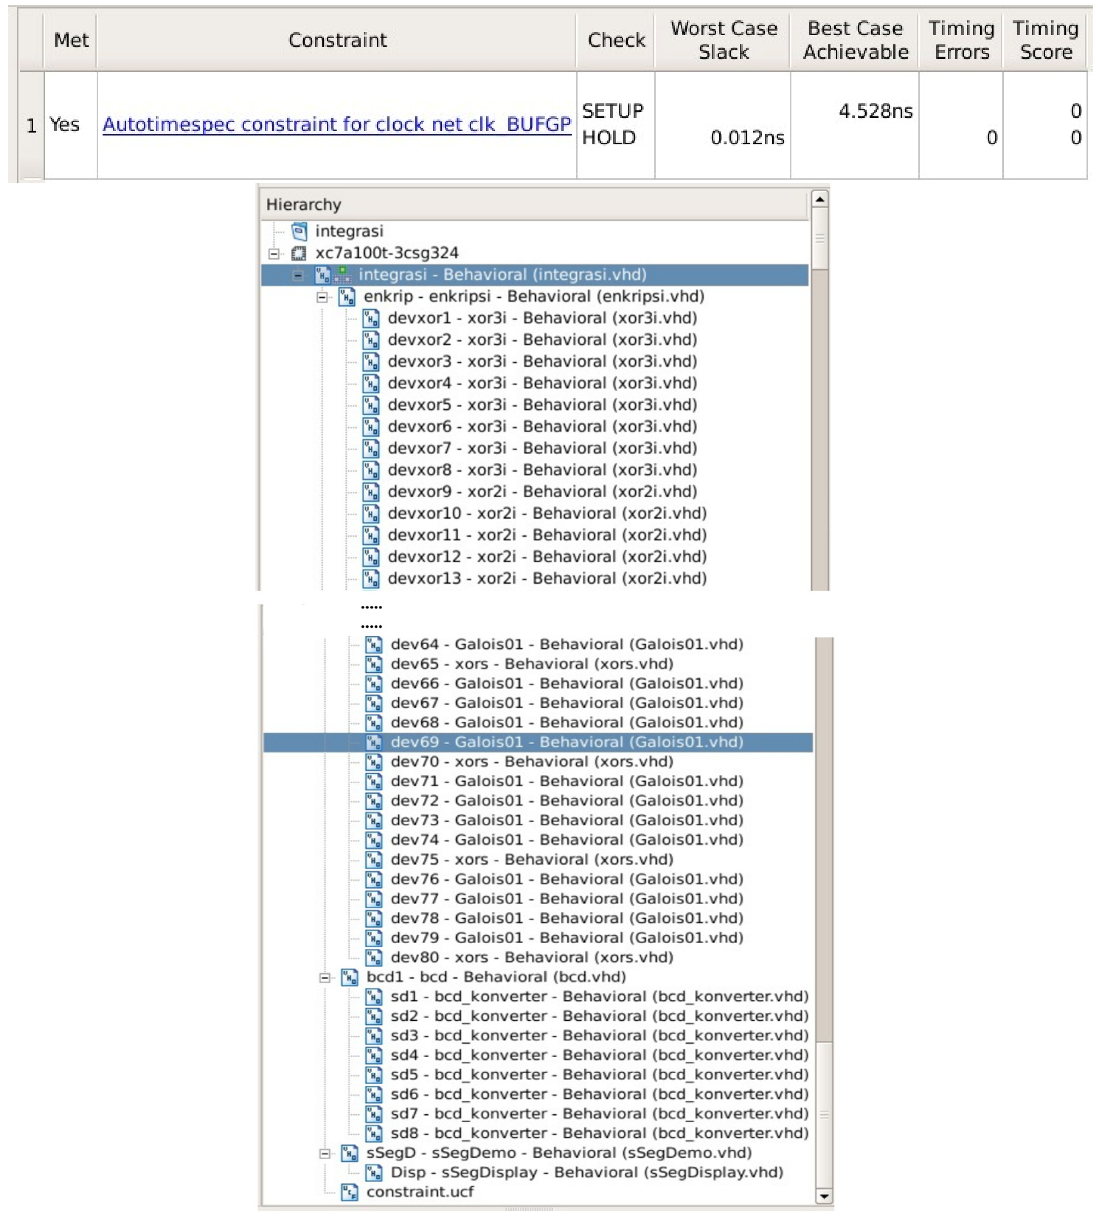Click the integrasi project icon
Screen dimensions: 1100x1219
pyautogui.click(x=299, y=231)
